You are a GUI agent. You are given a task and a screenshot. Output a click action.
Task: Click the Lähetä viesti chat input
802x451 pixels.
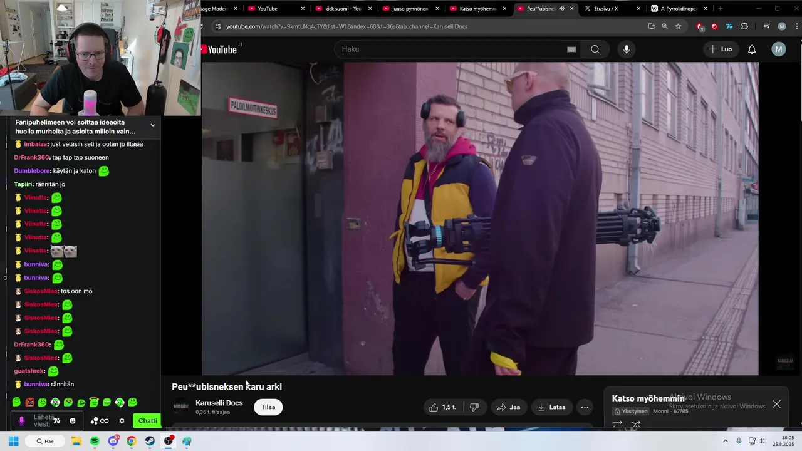48,421
